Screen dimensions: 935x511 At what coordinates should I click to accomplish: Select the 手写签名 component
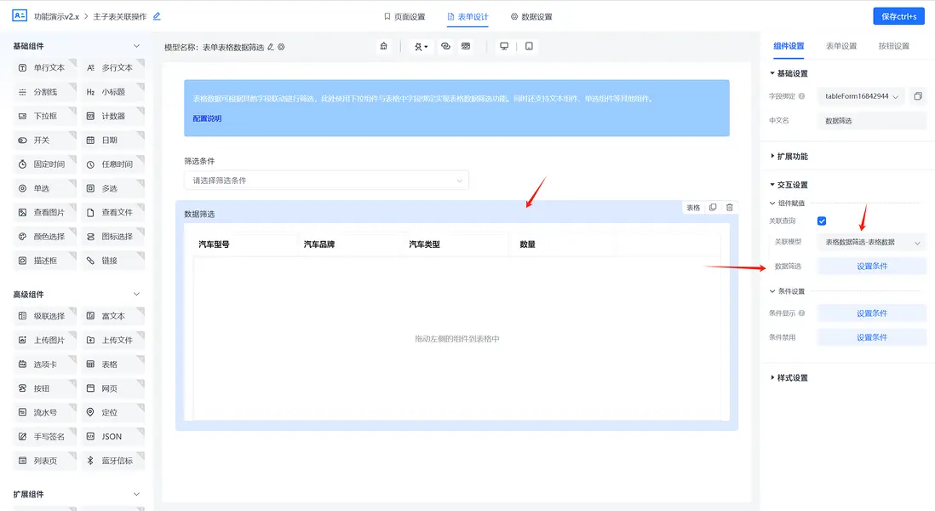point(45,436)
